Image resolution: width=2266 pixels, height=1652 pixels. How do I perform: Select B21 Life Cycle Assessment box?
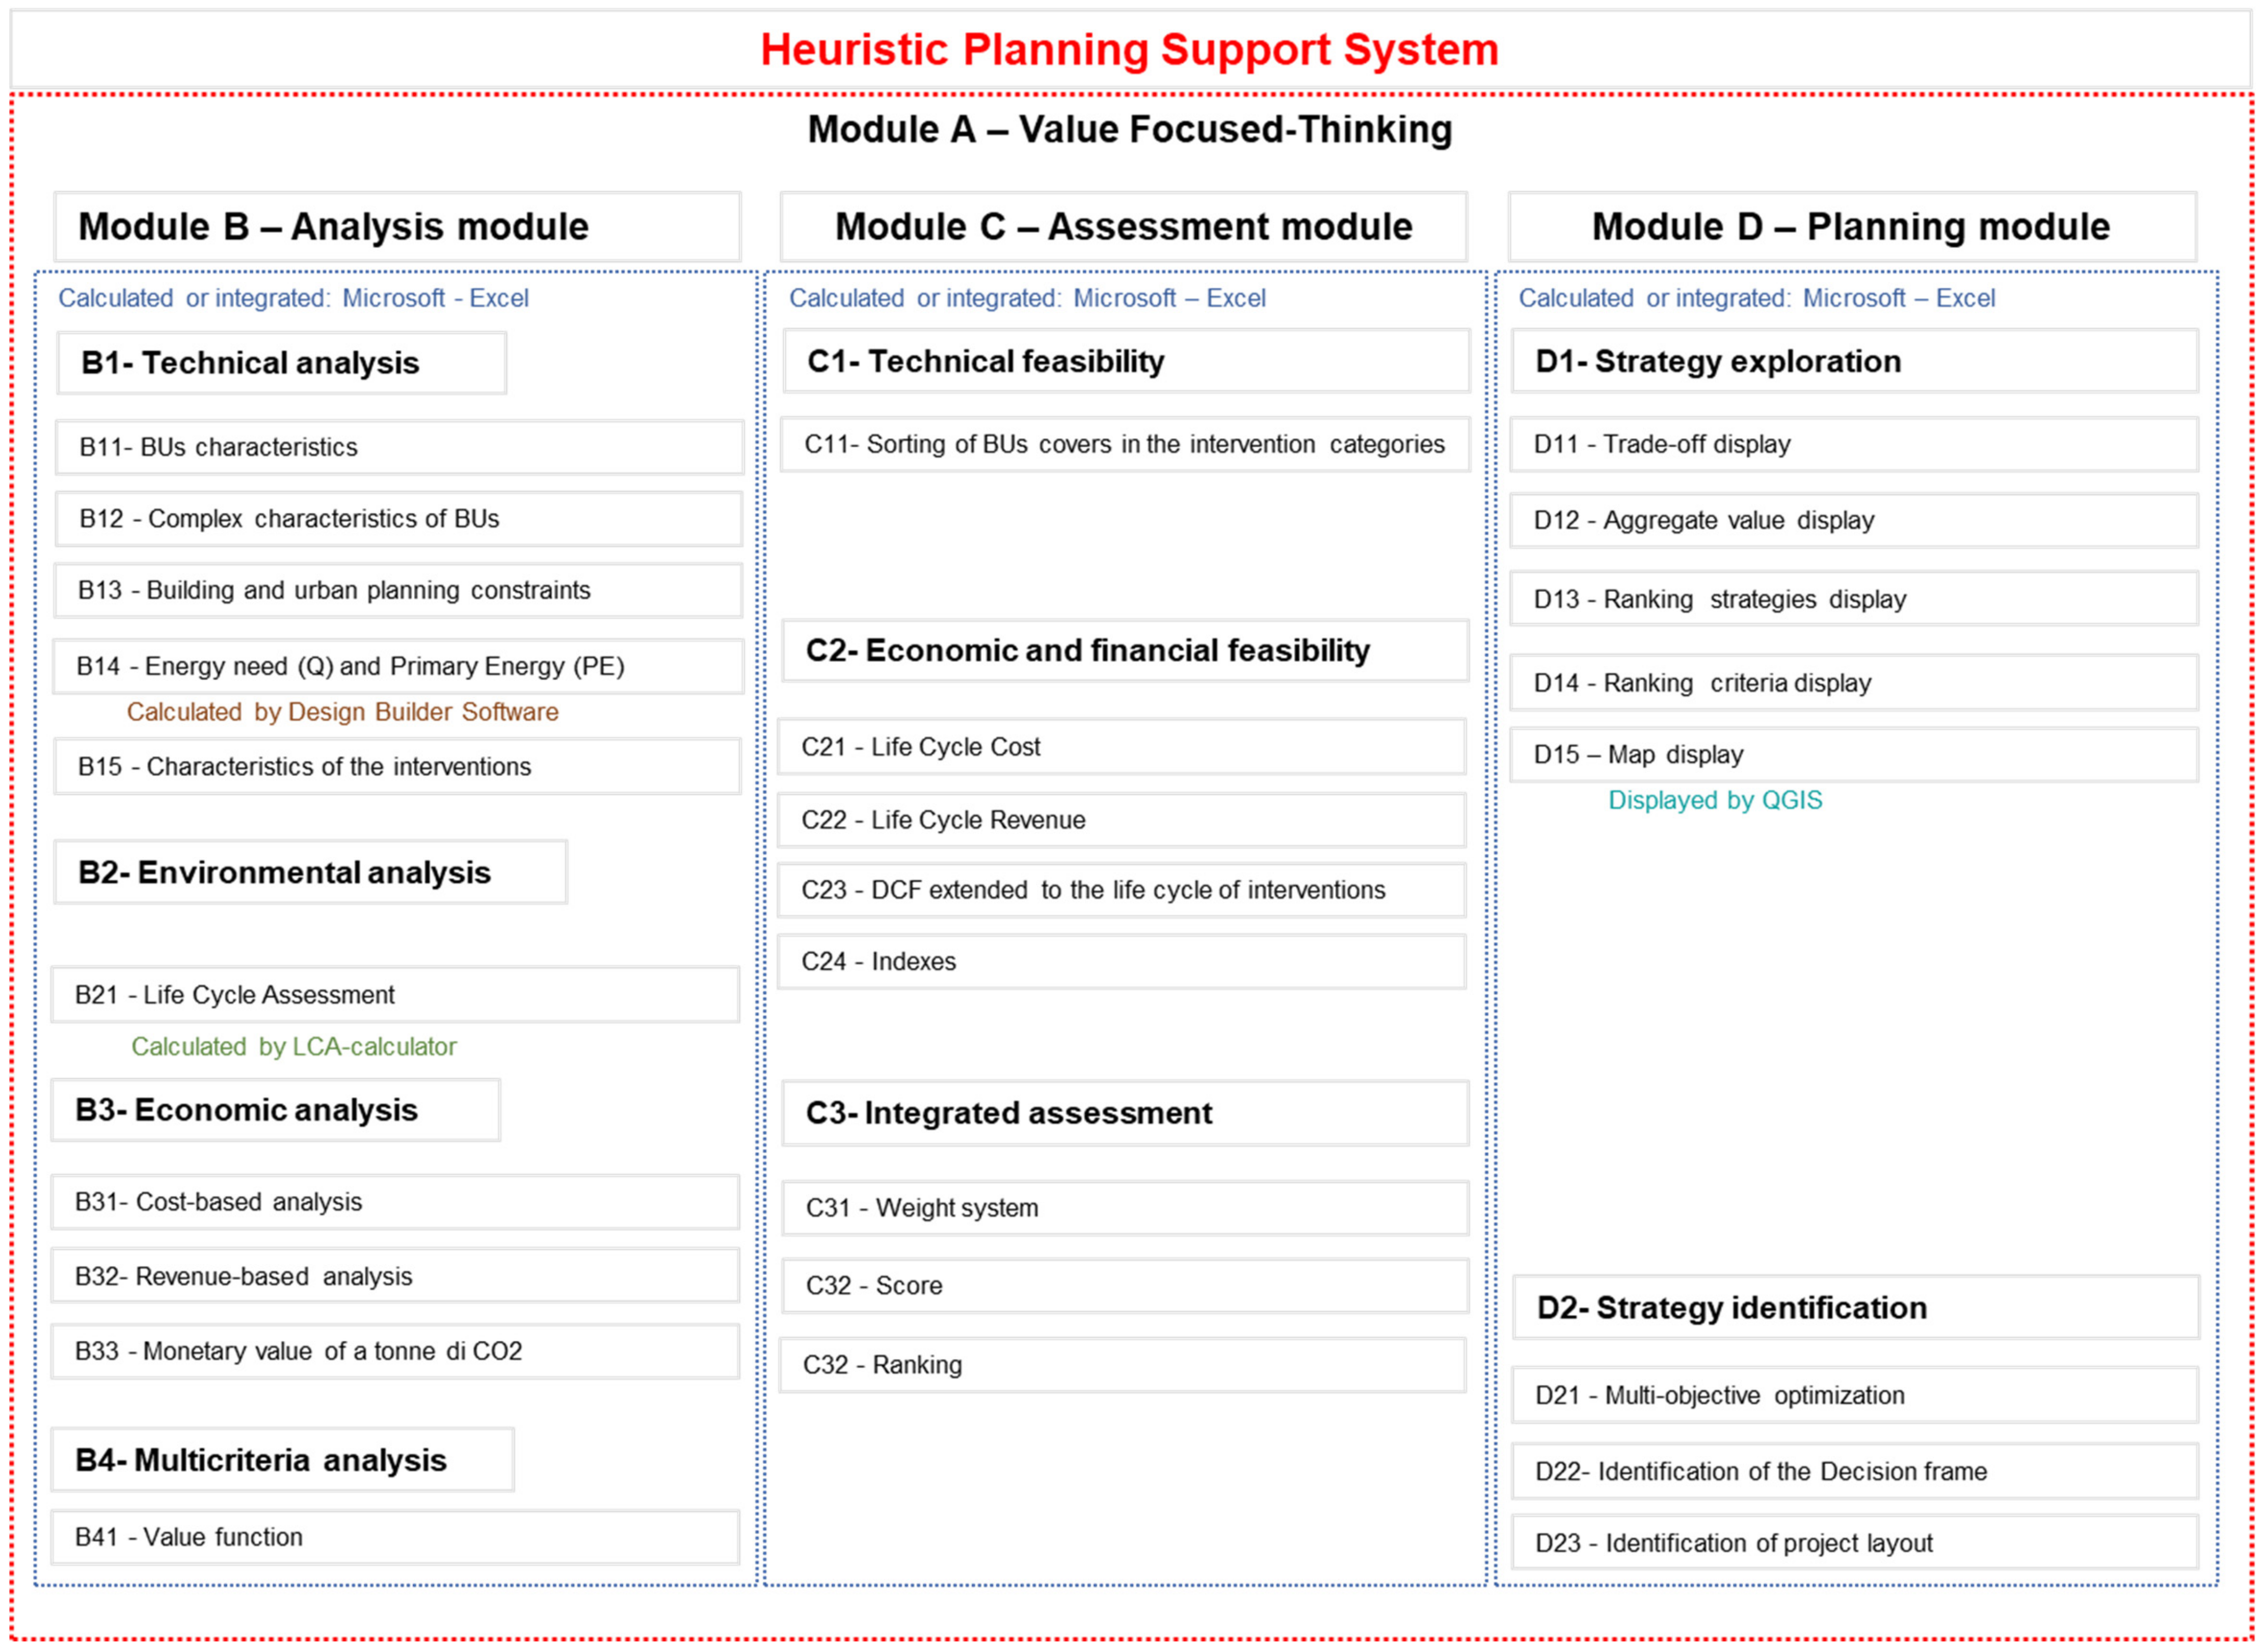click(x=395, y=995)
